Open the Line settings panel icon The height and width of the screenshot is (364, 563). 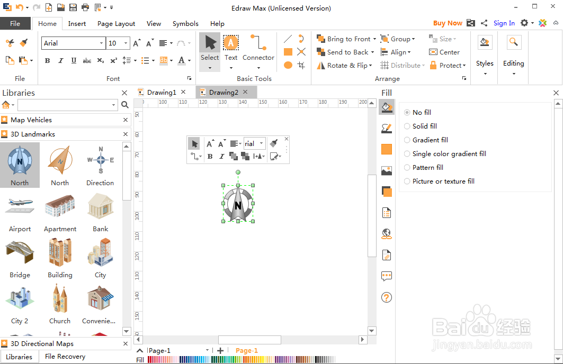click(386, 129)
